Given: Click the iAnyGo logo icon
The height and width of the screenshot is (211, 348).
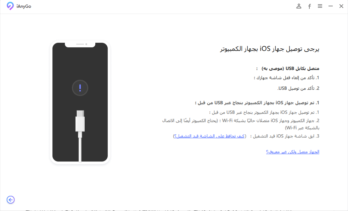Looking at the screenshot, I should pos(10,6).
